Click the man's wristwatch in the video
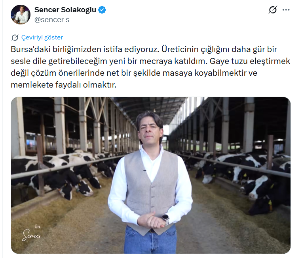The image size is (302, 258). tap(165, 219)
